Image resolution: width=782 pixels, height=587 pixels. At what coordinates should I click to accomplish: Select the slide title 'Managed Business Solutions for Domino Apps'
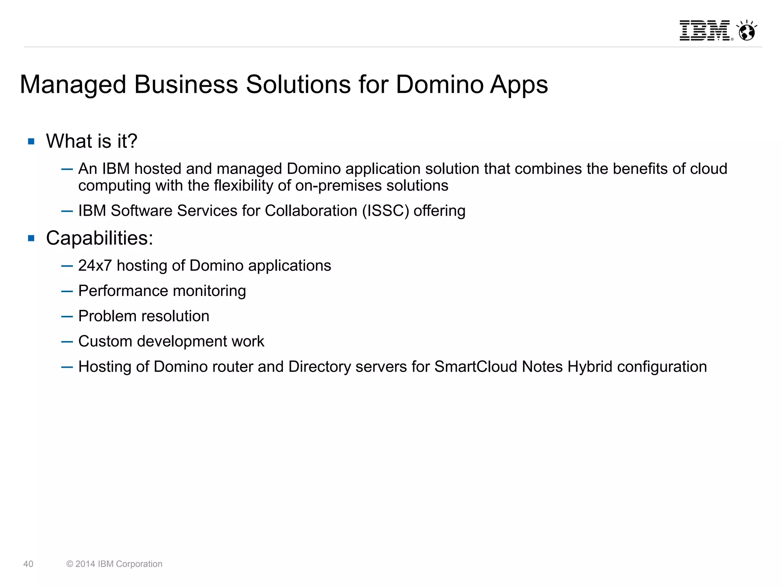[x=284, y=84]
